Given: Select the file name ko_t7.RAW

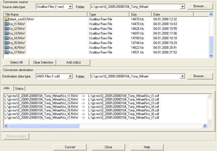Looking at the screenshot, I should coord(17,52).
